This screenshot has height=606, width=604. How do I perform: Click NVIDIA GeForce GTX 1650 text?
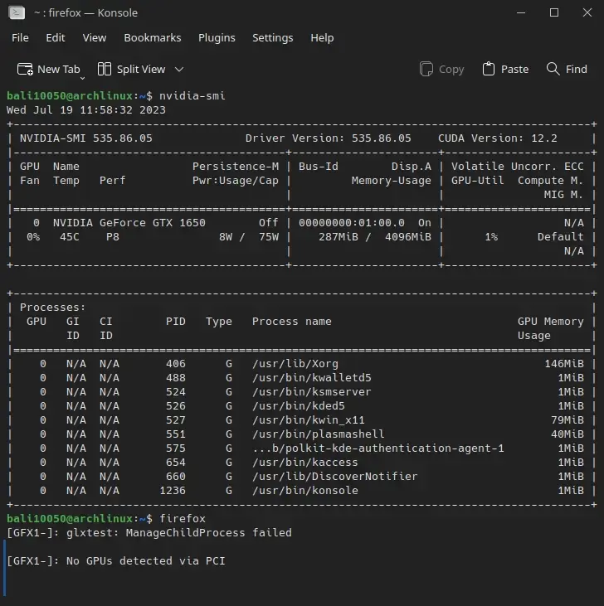click(129, 223)
